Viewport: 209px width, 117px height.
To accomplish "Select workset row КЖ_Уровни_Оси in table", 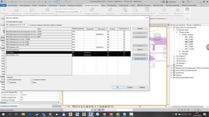I will pyautogui.click(x=39, y=47).
